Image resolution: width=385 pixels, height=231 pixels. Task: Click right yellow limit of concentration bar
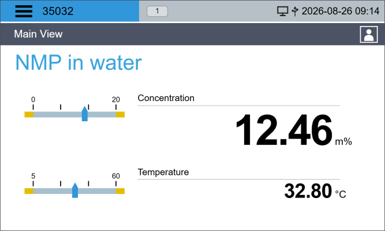click(120, 114)
